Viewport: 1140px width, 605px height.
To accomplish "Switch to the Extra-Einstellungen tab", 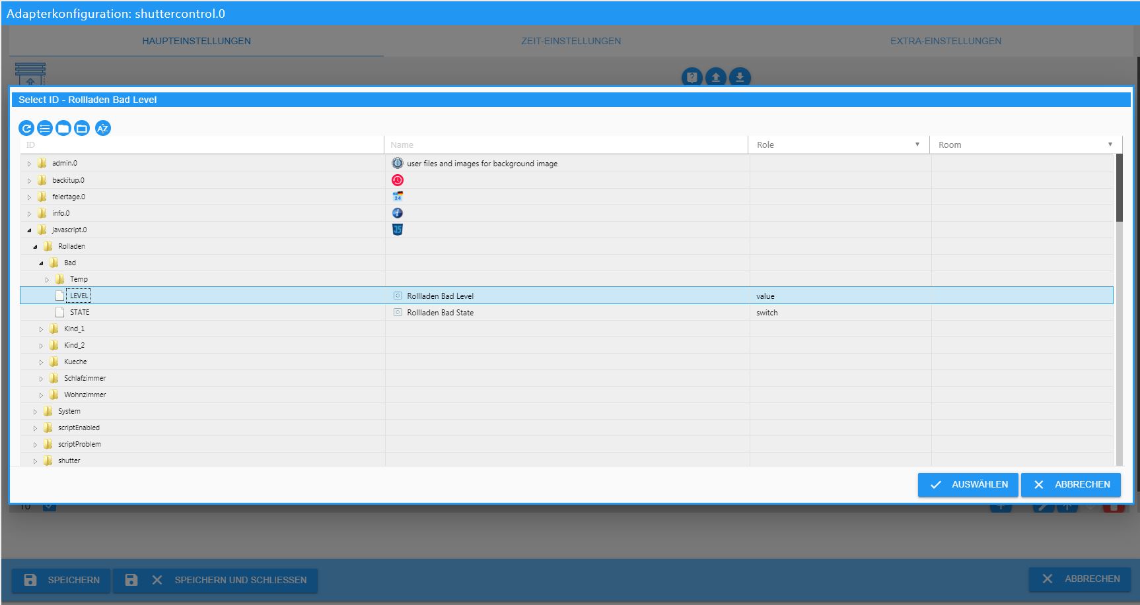I will pyautogui.click(x=945, y=41).
